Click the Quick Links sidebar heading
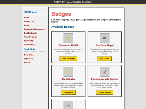The height and width of the screenshot is (109, 146). point(29,49)
